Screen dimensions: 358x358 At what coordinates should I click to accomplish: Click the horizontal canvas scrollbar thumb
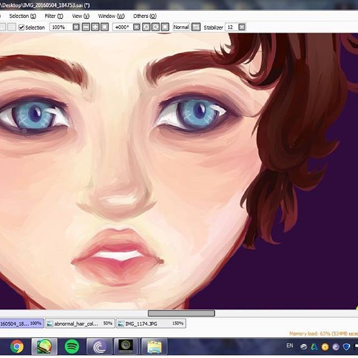click(181, 313)
